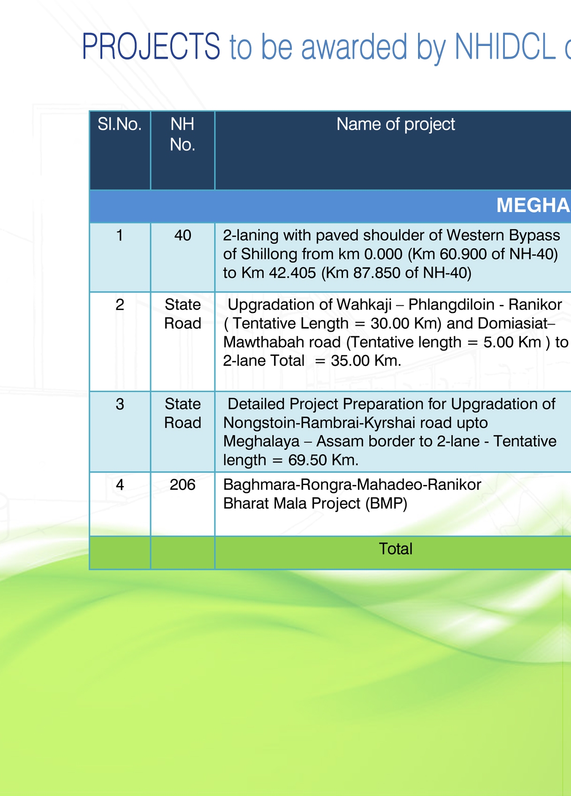Screen dimensions: 571x796
Task: Click the page title beginning "PROJECTS to be awarded"
Action: (x=327, y=46)
